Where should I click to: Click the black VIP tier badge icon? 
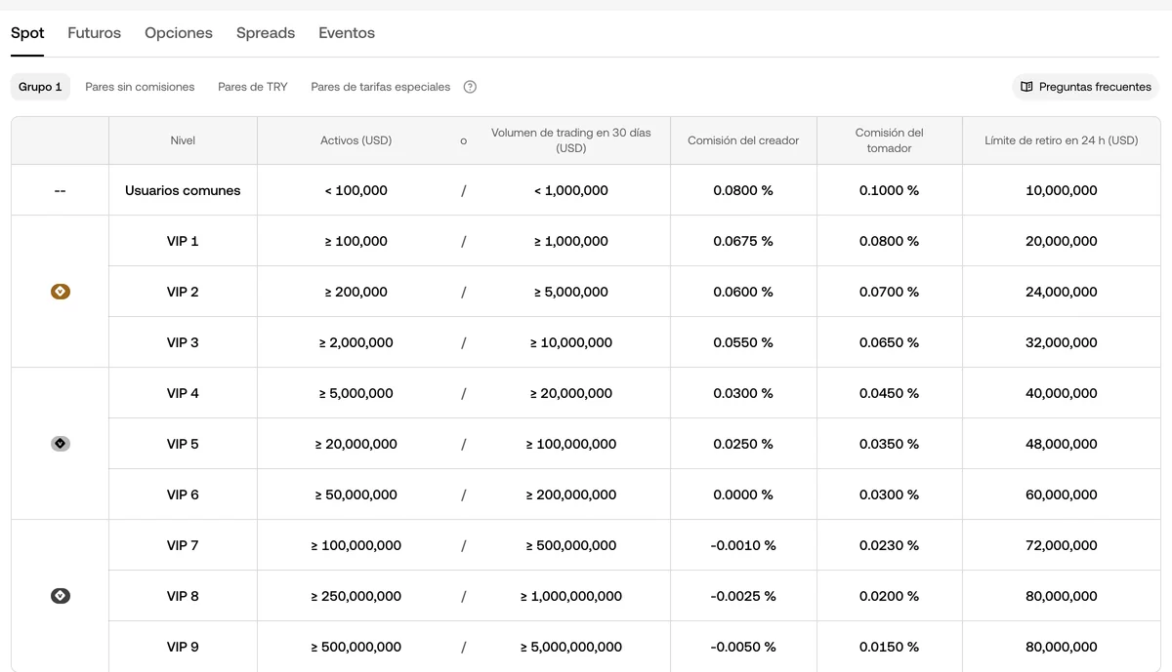pos(61,596)
